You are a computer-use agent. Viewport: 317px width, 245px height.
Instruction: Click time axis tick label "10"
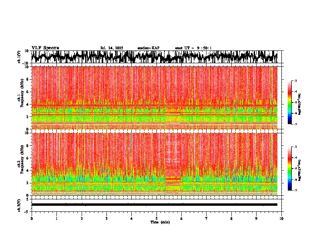pos(281,219)
